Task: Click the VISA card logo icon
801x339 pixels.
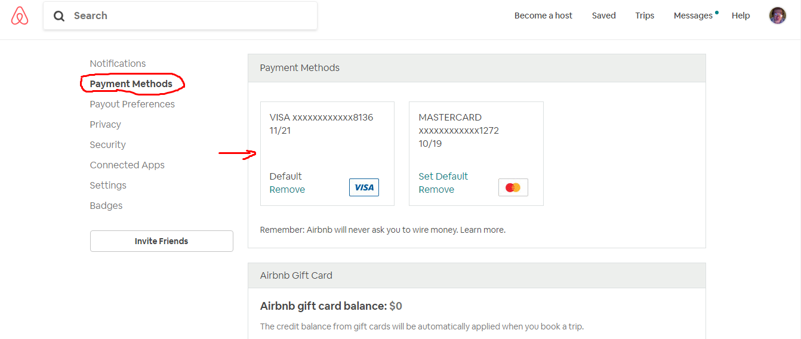Action: point(364,187)
